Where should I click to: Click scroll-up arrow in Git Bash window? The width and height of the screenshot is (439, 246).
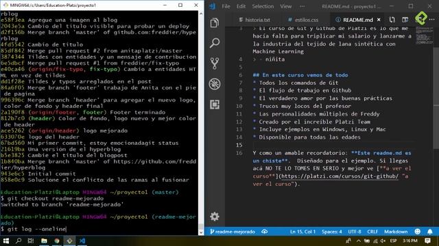[x=201, y=14]
